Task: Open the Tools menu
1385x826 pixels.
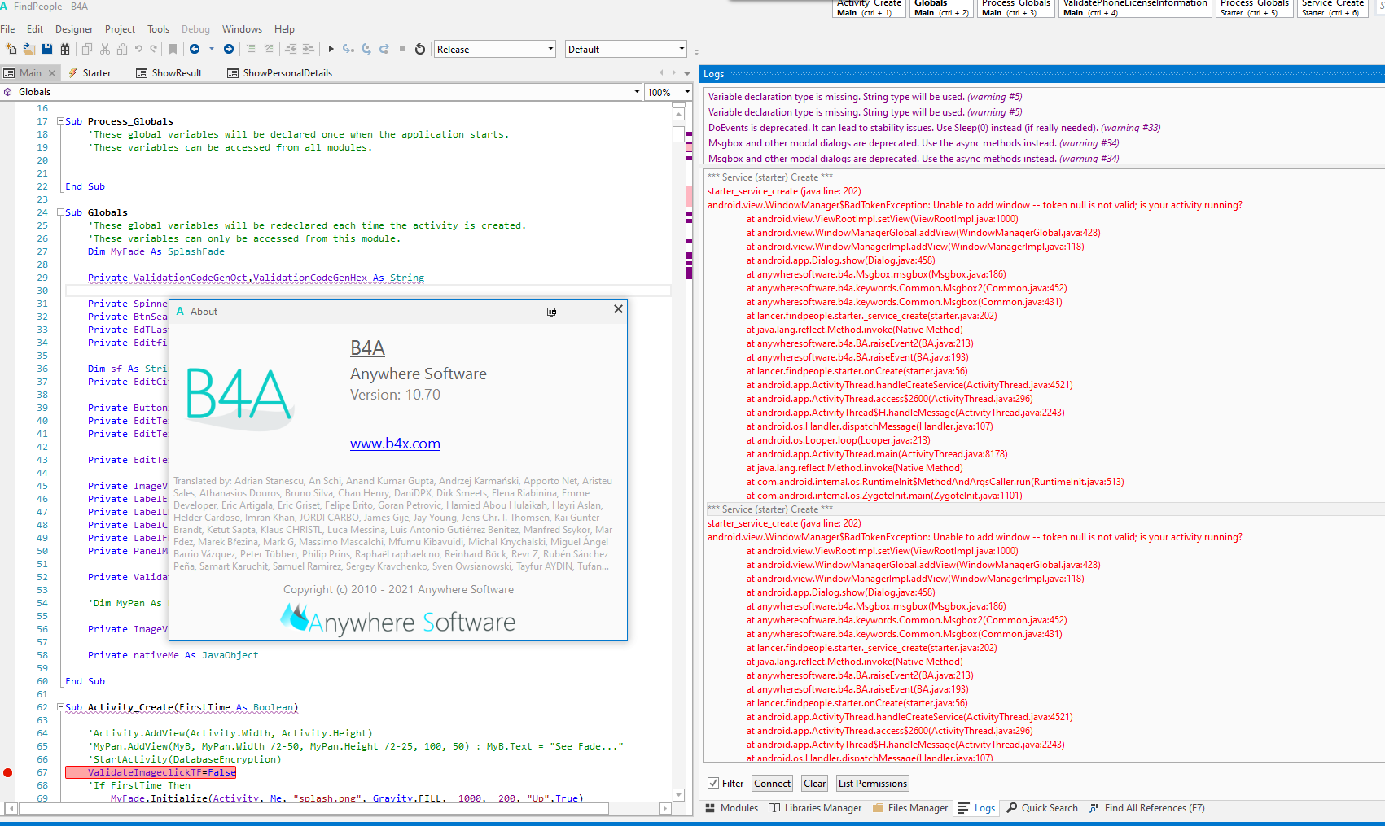Action: (159, 28)
